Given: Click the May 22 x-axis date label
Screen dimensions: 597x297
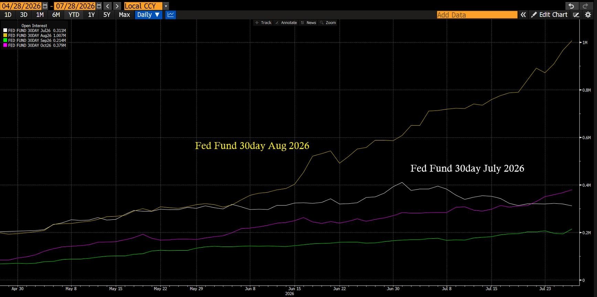Looking at the screenshot, I should [160, 289].
